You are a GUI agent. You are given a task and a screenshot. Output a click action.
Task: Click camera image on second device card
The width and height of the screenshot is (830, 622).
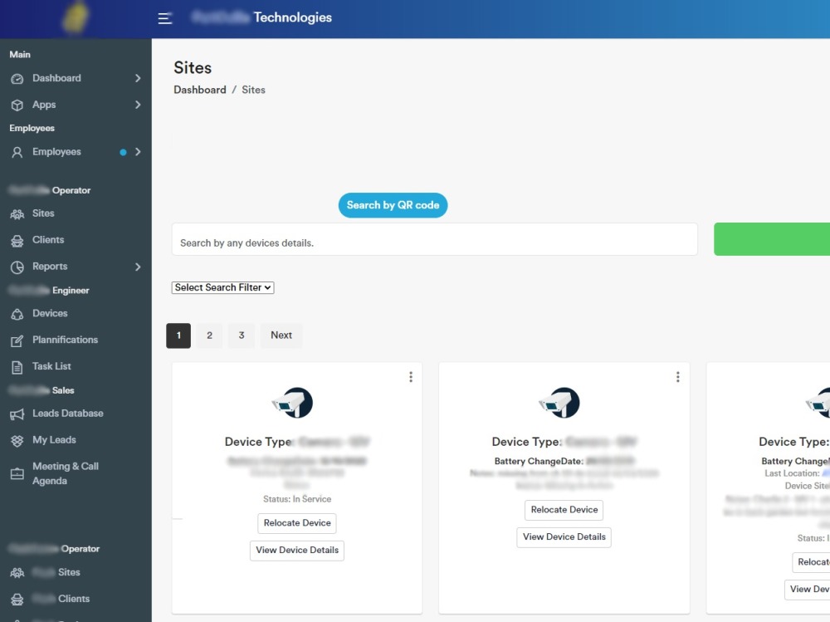559,403
